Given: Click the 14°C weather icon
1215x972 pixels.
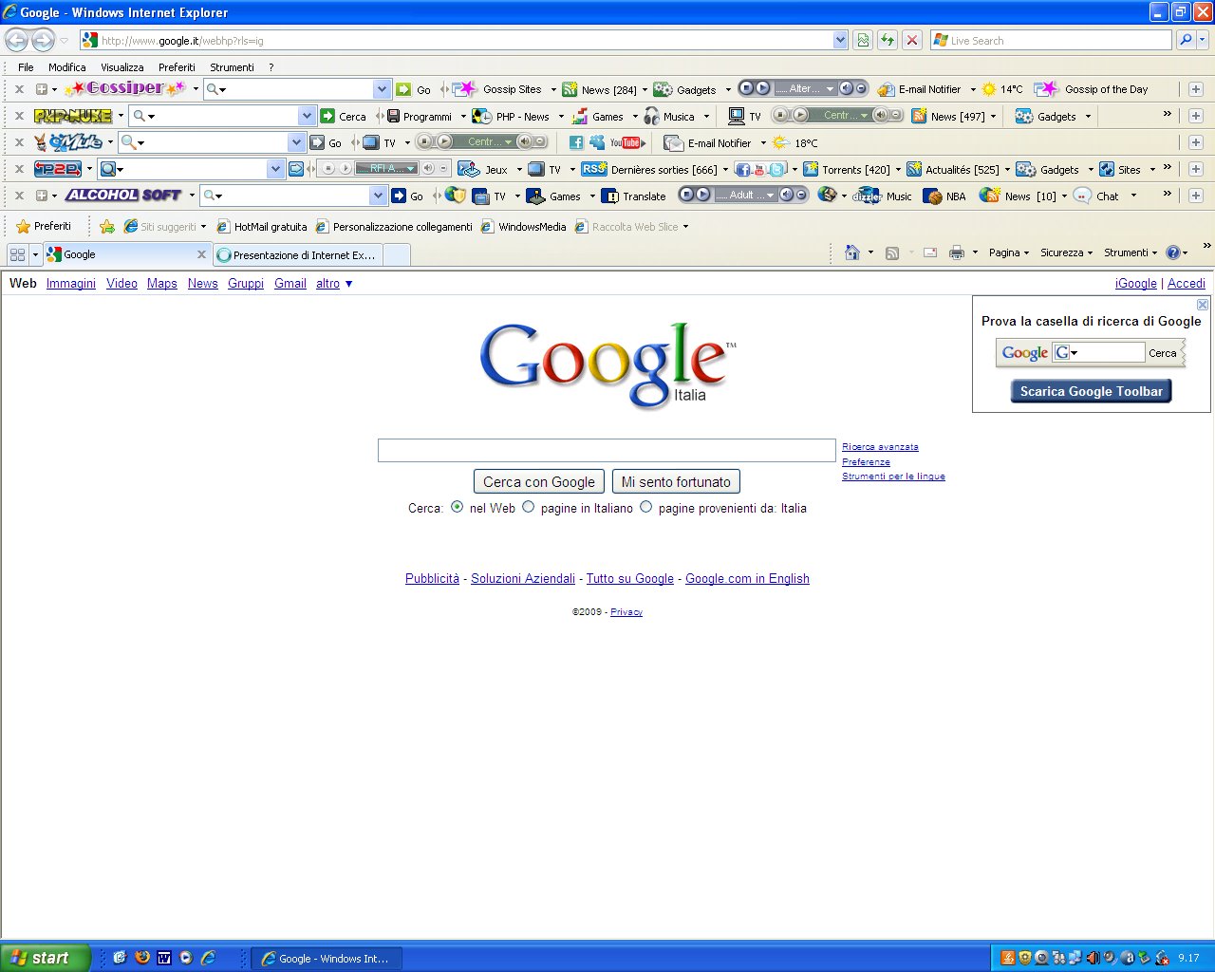Looking at the screenshot, I should pyautogui.click(x=989, y=89).
